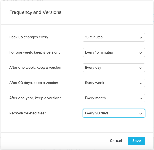The height and width of the screenshot is (150, 154).
Task: Select the 'Remove deleted files:' label
Action: click(27, 113)
